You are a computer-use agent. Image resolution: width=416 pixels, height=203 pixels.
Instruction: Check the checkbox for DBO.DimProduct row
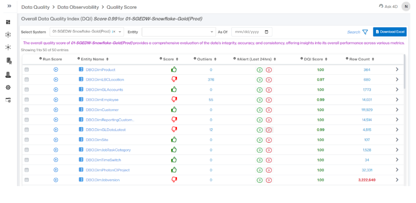pyautogui.click(x=27, y=69)
